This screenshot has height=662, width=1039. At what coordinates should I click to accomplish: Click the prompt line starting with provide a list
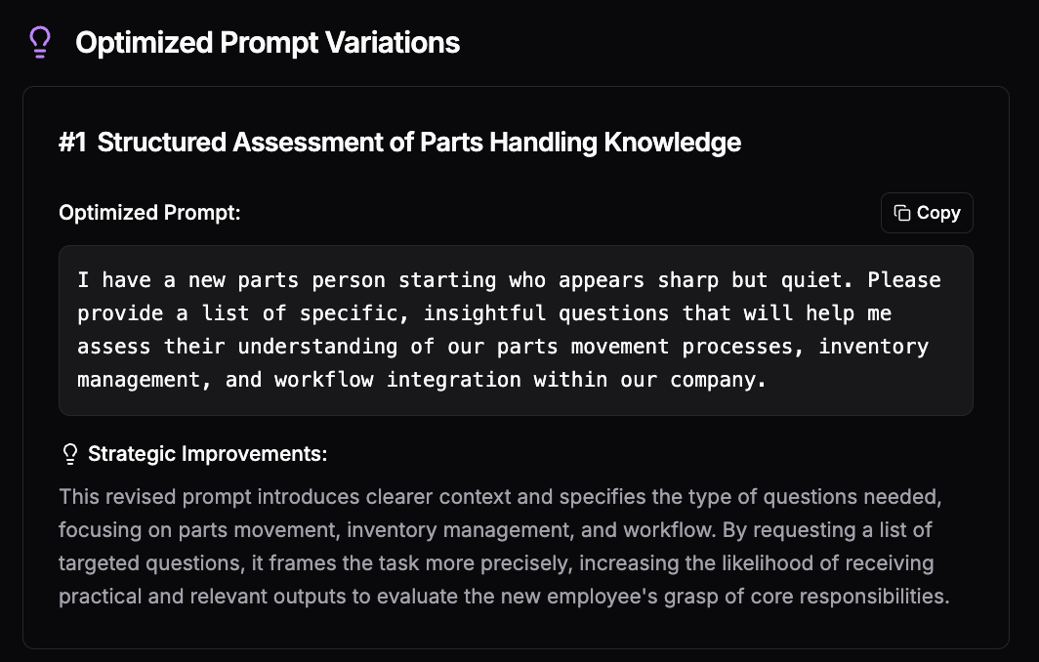(x=484, y=312)
